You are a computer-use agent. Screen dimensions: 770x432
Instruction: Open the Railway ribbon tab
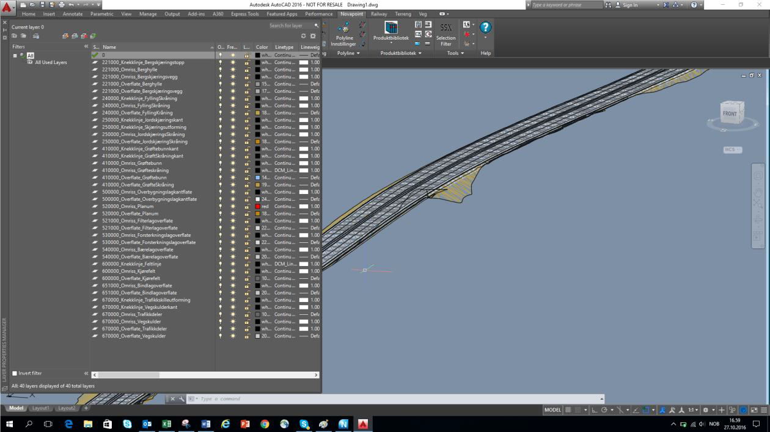pos(379,13)
